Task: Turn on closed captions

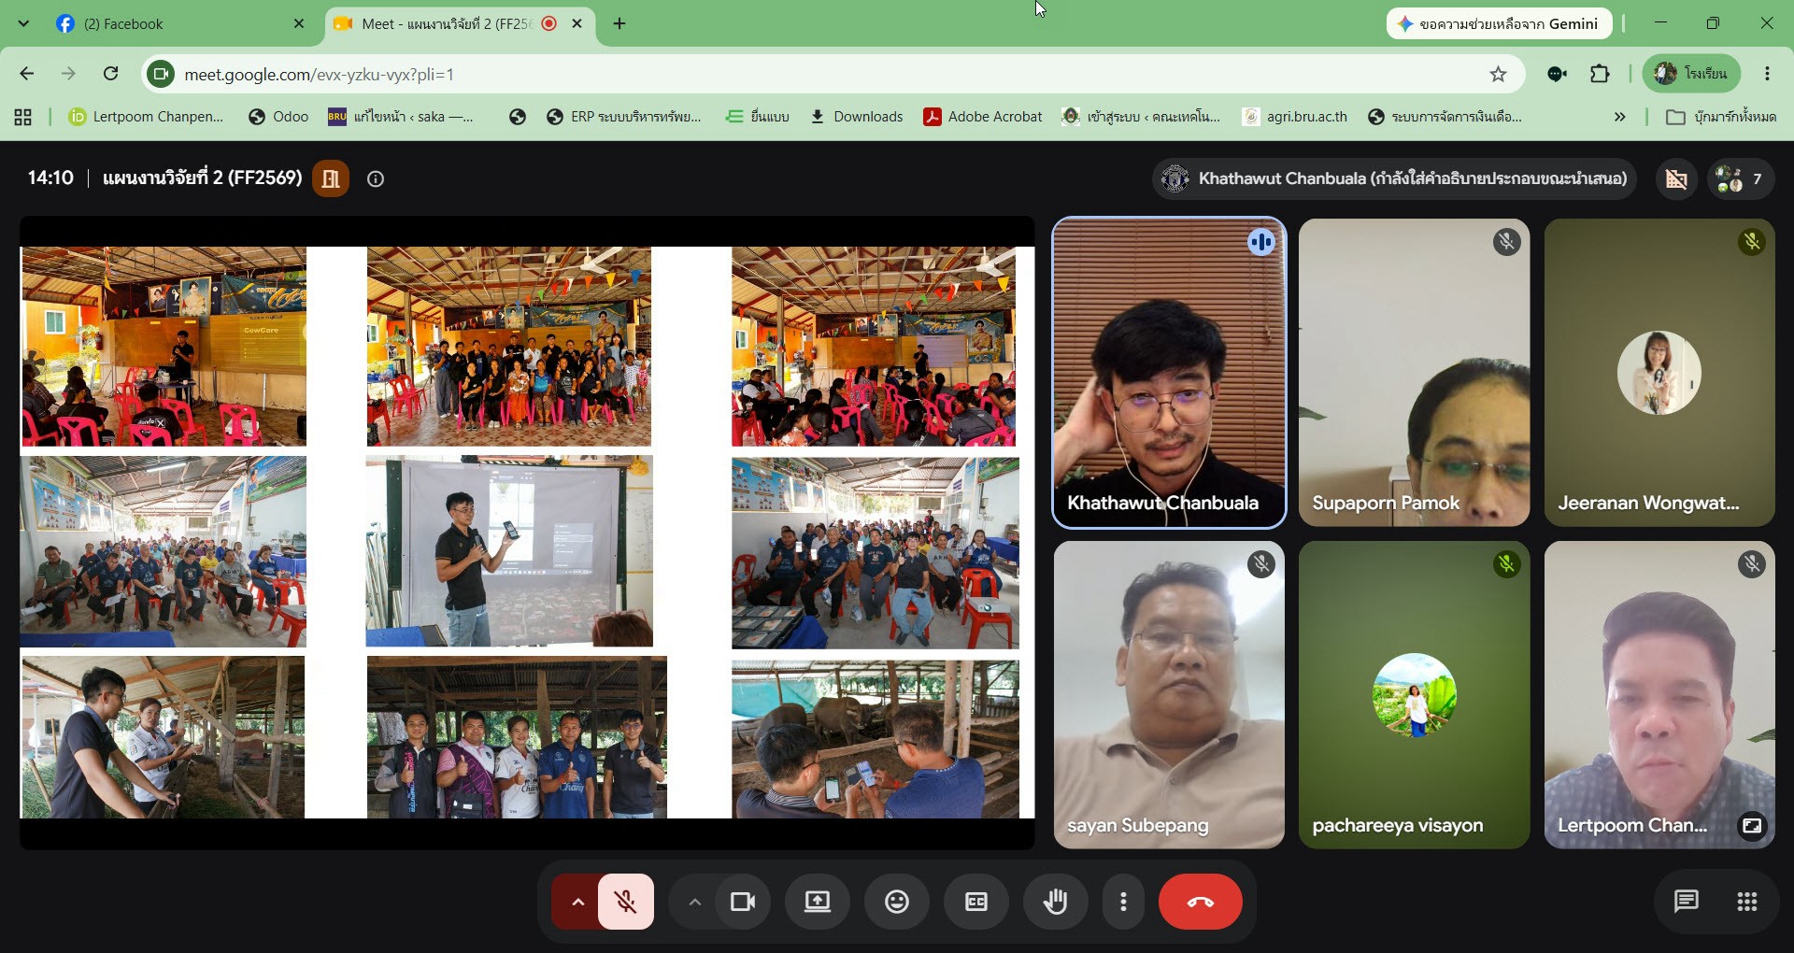Action: point(975,902)
